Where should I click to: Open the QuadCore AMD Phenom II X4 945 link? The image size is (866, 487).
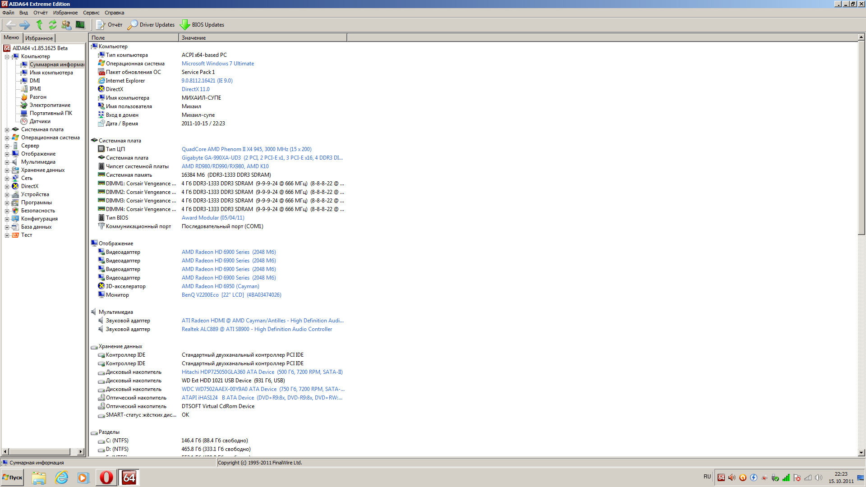[x=246, y=149]
